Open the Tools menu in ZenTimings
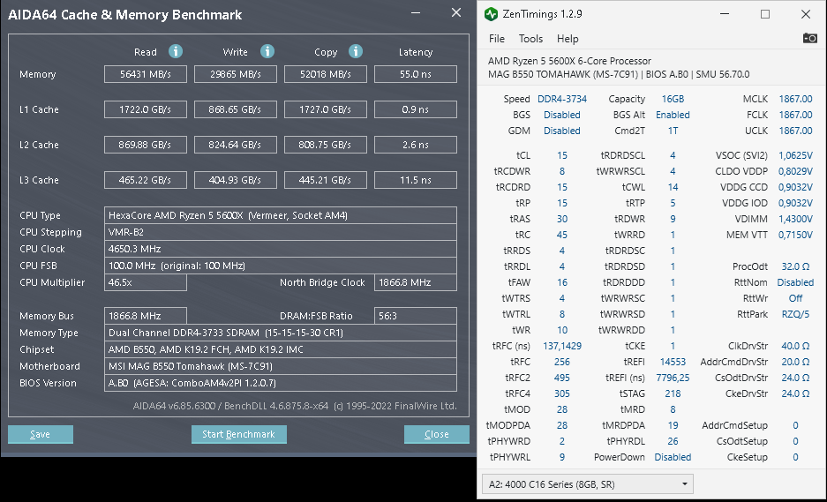Screen dimensions: 827x502 pyautogui.click(x=530, y=39)
